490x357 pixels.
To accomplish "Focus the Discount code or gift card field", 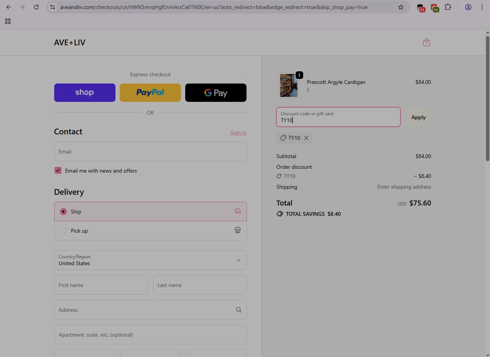I will pyautogui.click(x=338, y=117).
